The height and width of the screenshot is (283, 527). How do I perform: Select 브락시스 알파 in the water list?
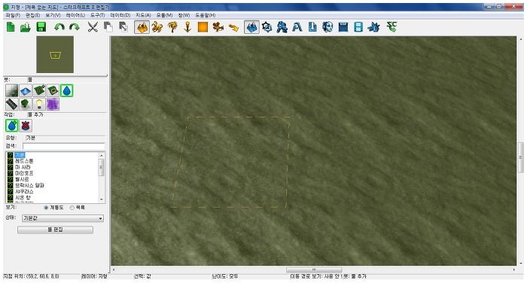coord(29,185)
